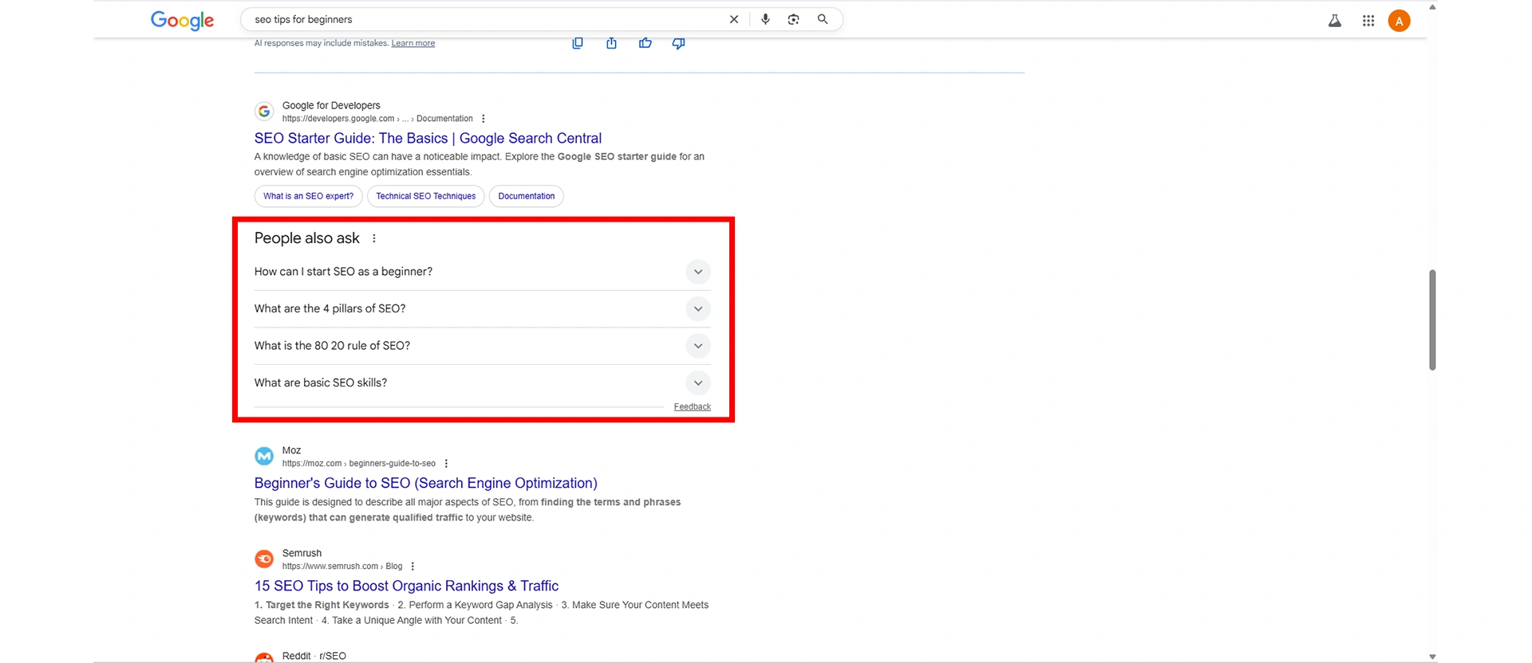Give thumbs down to AI response
This screenshot has width=1532, height=663.
tap(678, 43)
